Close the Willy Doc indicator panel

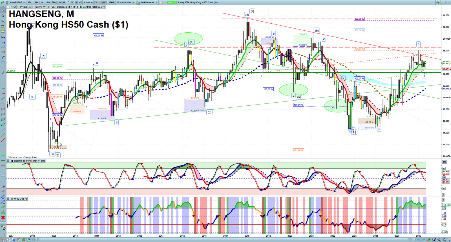[x=8, y=199]
